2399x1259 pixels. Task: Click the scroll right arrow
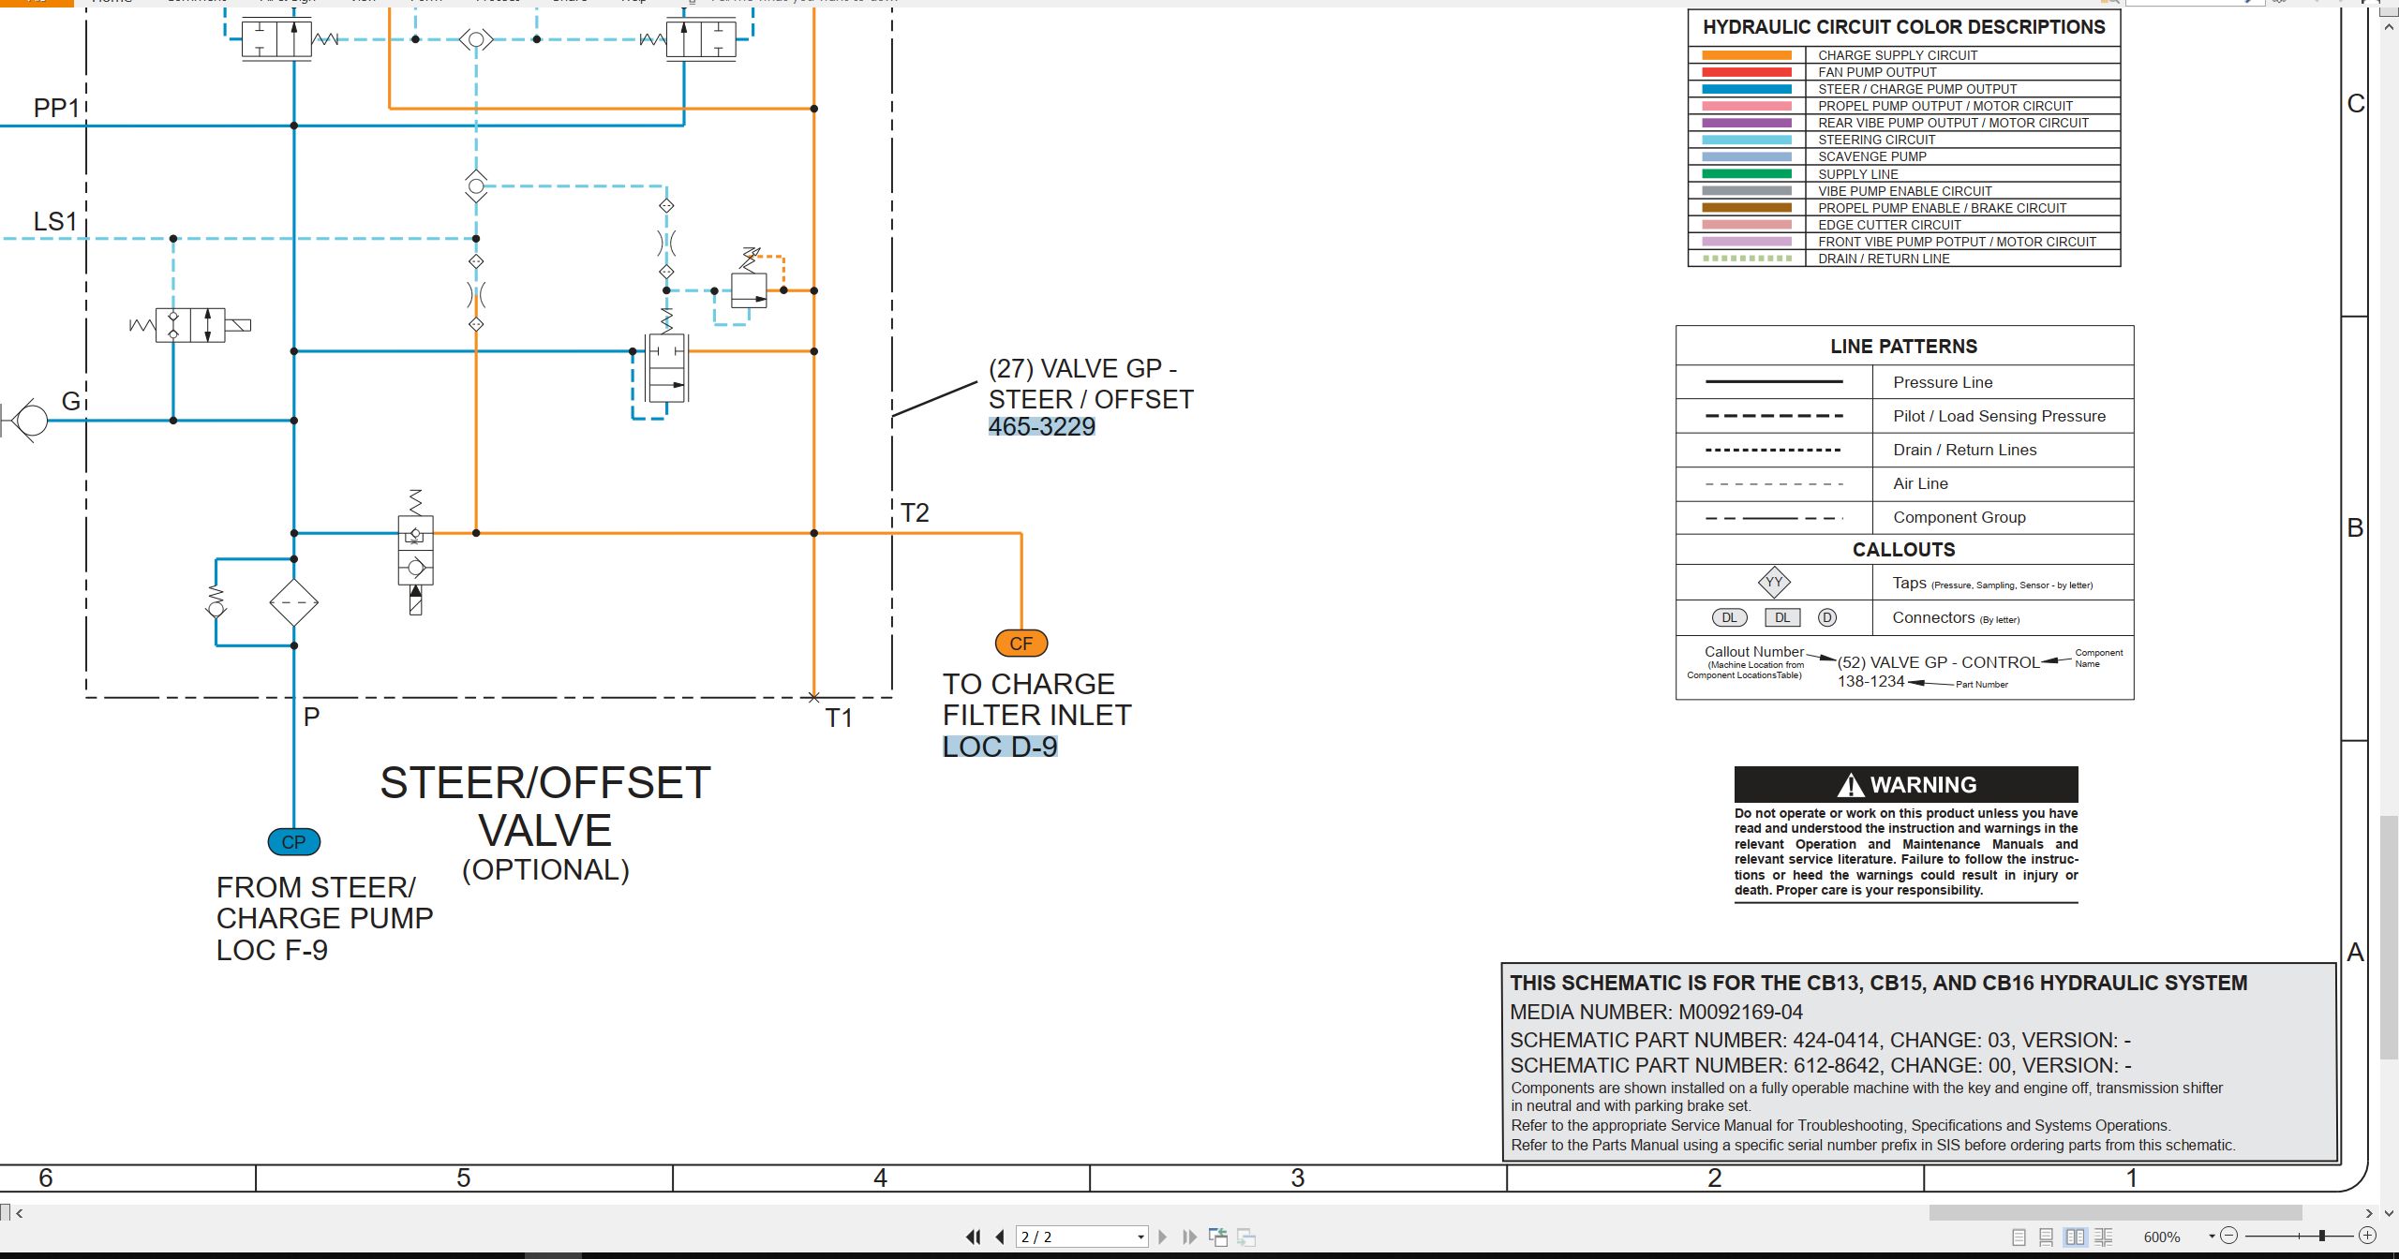click(x=2369, y=1213)
